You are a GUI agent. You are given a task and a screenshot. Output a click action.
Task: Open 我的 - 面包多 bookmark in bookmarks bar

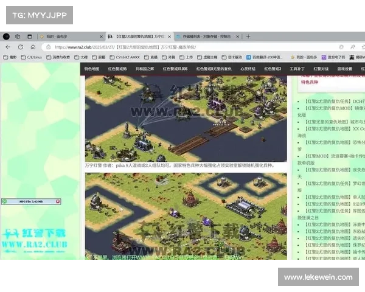tap(304, 57)
